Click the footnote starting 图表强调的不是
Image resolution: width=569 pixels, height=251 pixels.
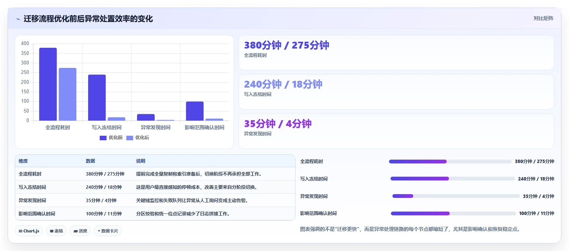click(x=410, y=229)
